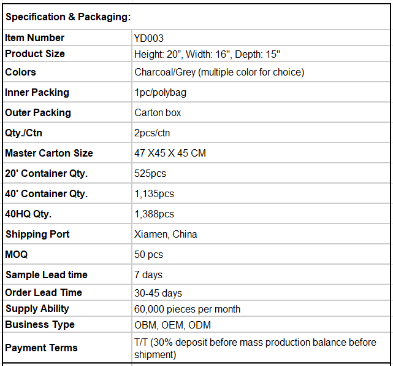This screenshot has width=393, height=366.
Task: Select the 40' Container Qty. label
Action: coord(46,194)
